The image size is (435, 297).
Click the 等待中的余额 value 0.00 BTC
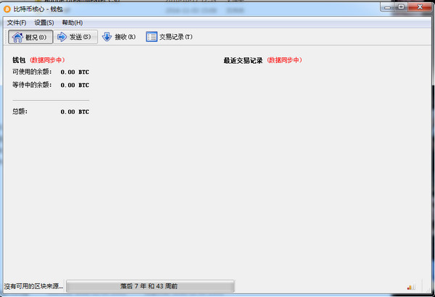(x=75, y=85)
